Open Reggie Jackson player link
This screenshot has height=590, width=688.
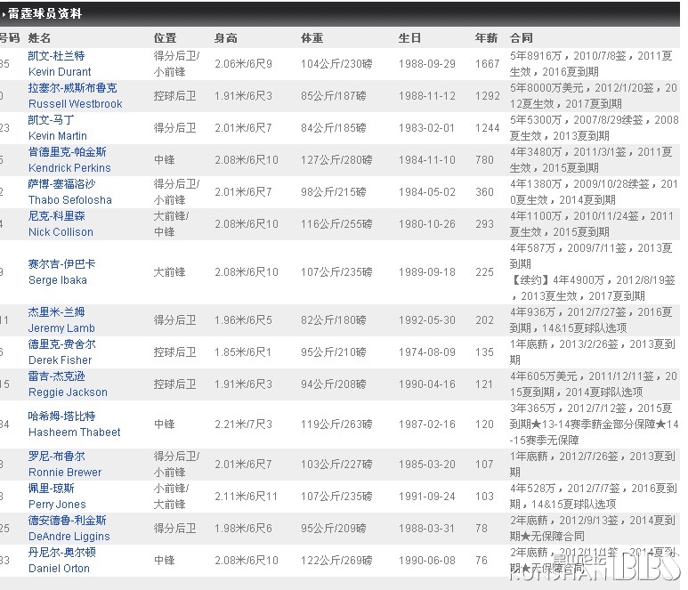pos(68,392)
